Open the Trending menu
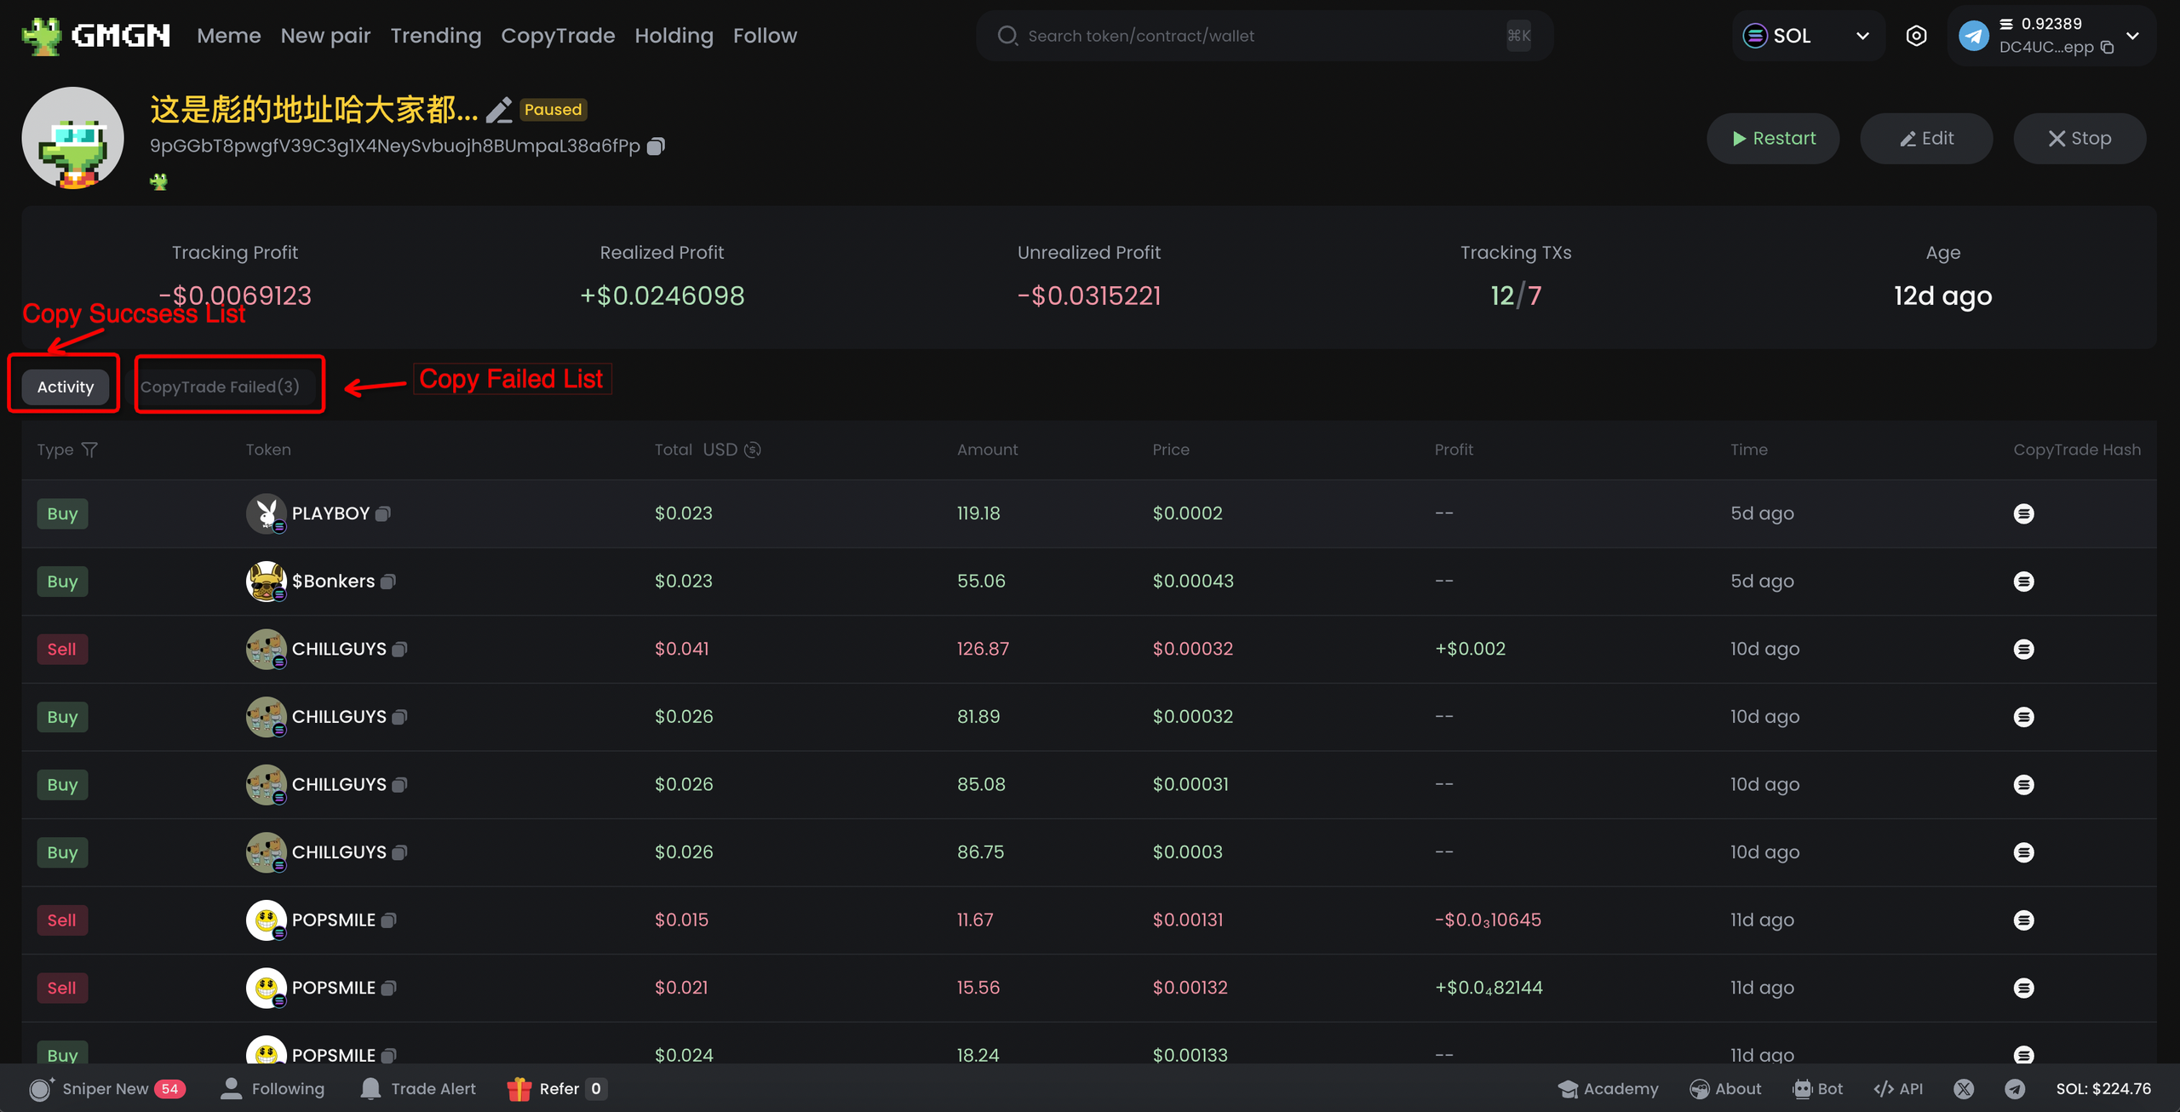2180x1112 pixels. point(435,36)
